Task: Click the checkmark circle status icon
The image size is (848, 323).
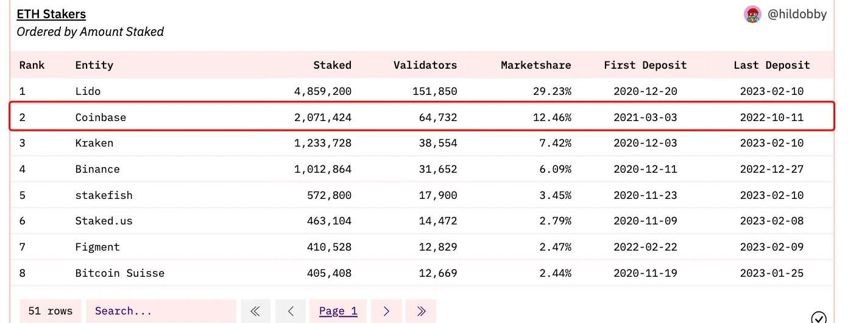Action: [819, 317]
